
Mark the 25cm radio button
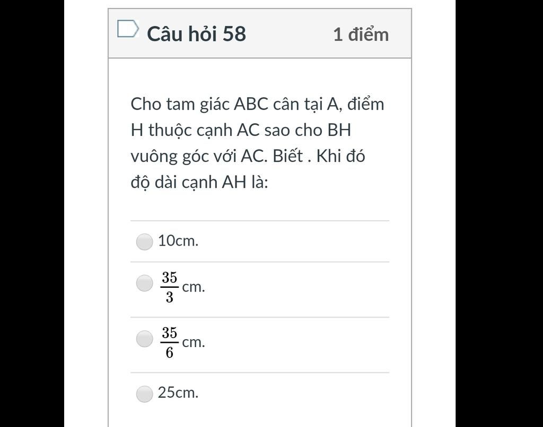point(144,394)
